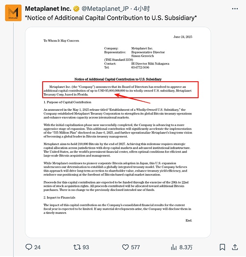246x257 pixels.
Task: Open the @Metaplanet_JP handle link
Action: pyautogui.click(x=104, y=9)
